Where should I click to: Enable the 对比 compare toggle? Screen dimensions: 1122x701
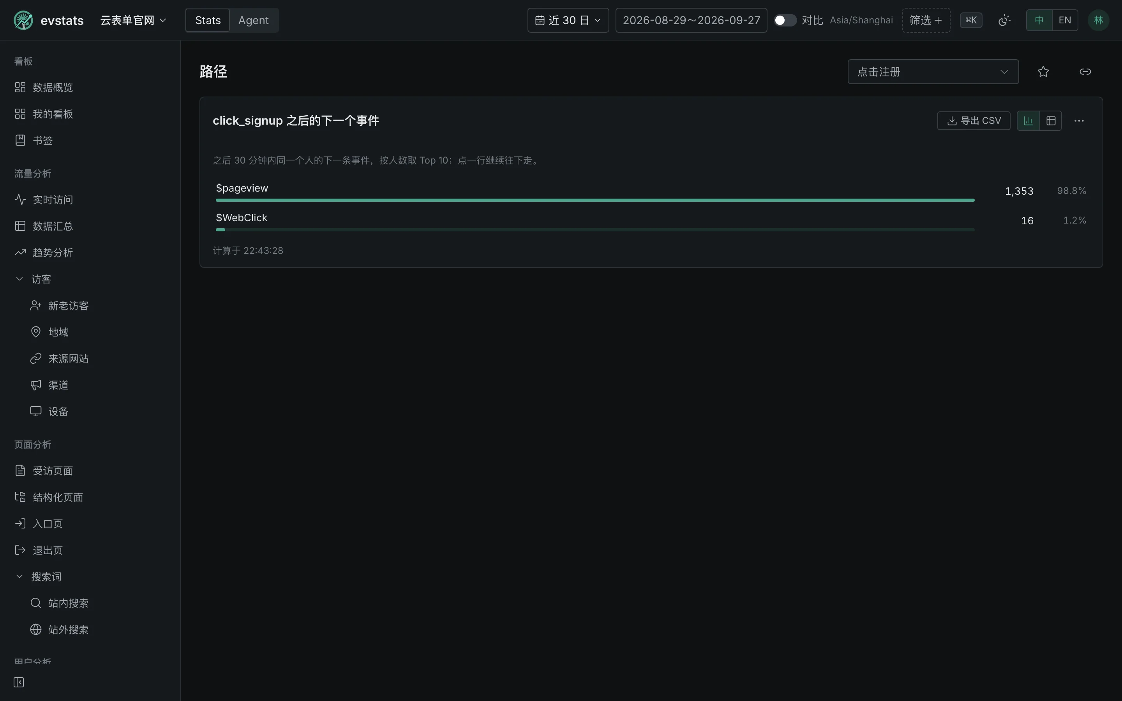(x=785, y=20)
